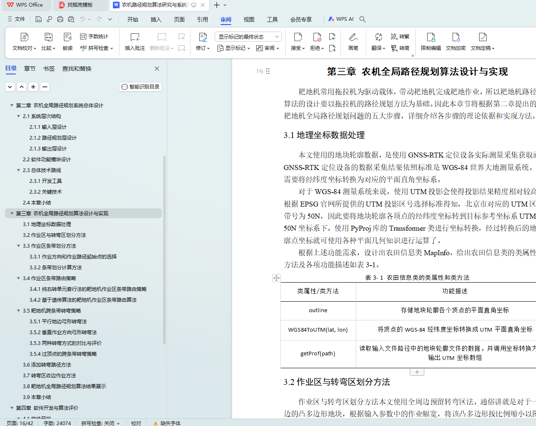Switch to the 引用 ribbon tab
This screenshot has width=536, height=426.
(x=203, y=20)
